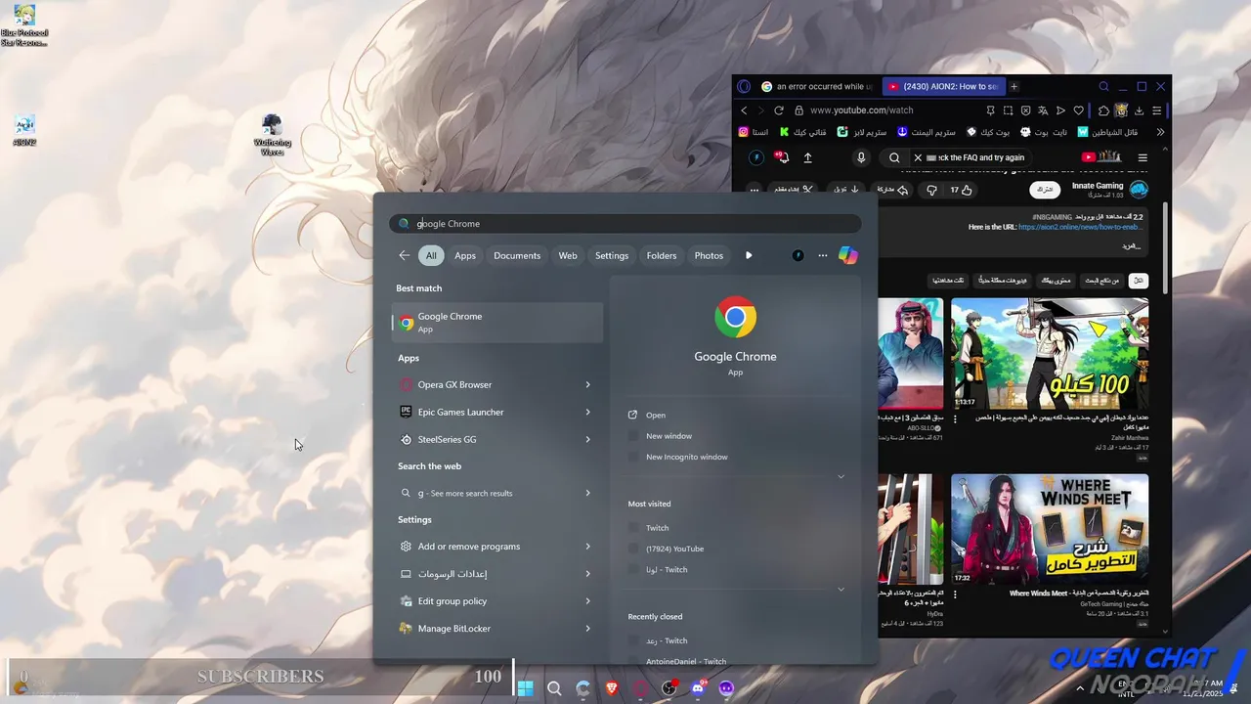Click YouTube voice search microphone

[x=861, y=157]
